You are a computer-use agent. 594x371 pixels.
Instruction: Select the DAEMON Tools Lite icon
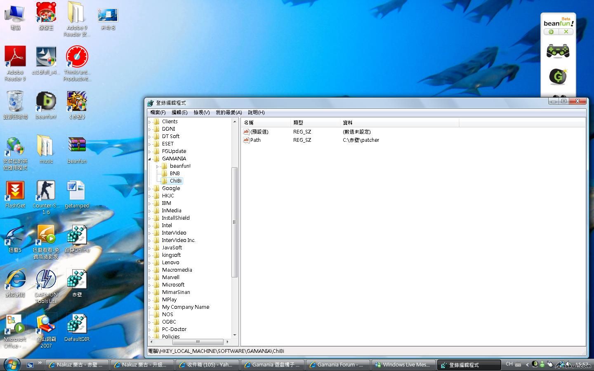(x=46, y=280)
